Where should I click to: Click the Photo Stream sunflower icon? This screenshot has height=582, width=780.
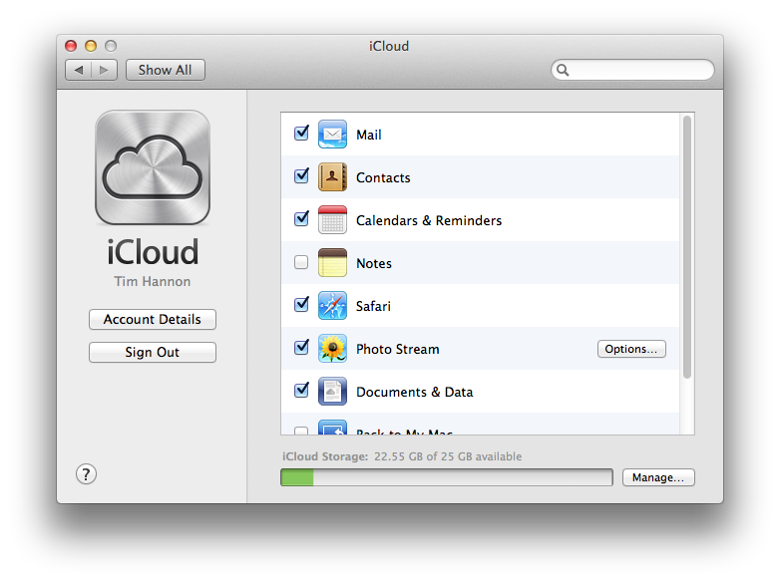coord(332,348)
